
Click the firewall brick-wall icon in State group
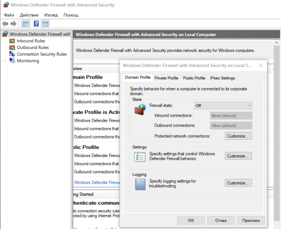pyautogui.click(x=140, y=110)
